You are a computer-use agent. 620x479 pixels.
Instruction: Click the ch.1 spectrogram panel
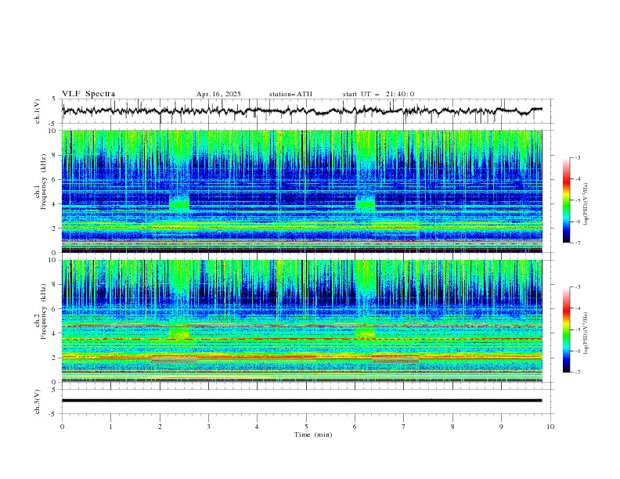pos(302,191)
